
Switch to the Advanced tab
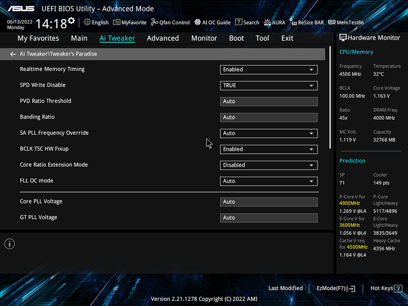[x=163, y=39]
